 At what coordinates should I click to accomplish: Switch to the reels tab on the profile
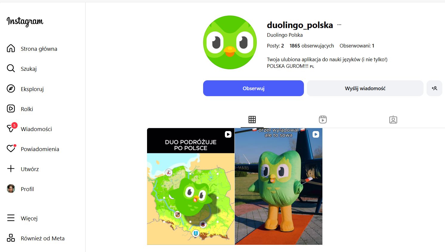(x=323, y=120)
